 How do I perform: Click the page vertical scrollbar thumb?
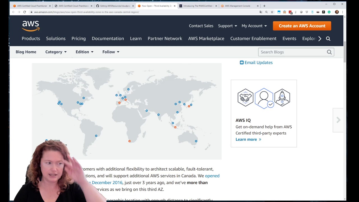[345, 52]
